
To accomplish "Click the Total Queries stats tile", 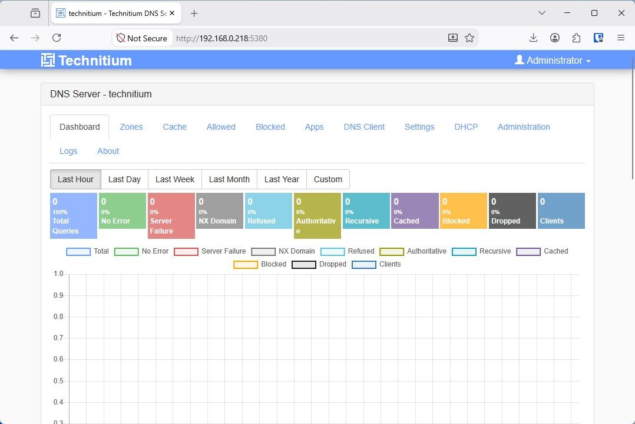I will tap(74, 216).
